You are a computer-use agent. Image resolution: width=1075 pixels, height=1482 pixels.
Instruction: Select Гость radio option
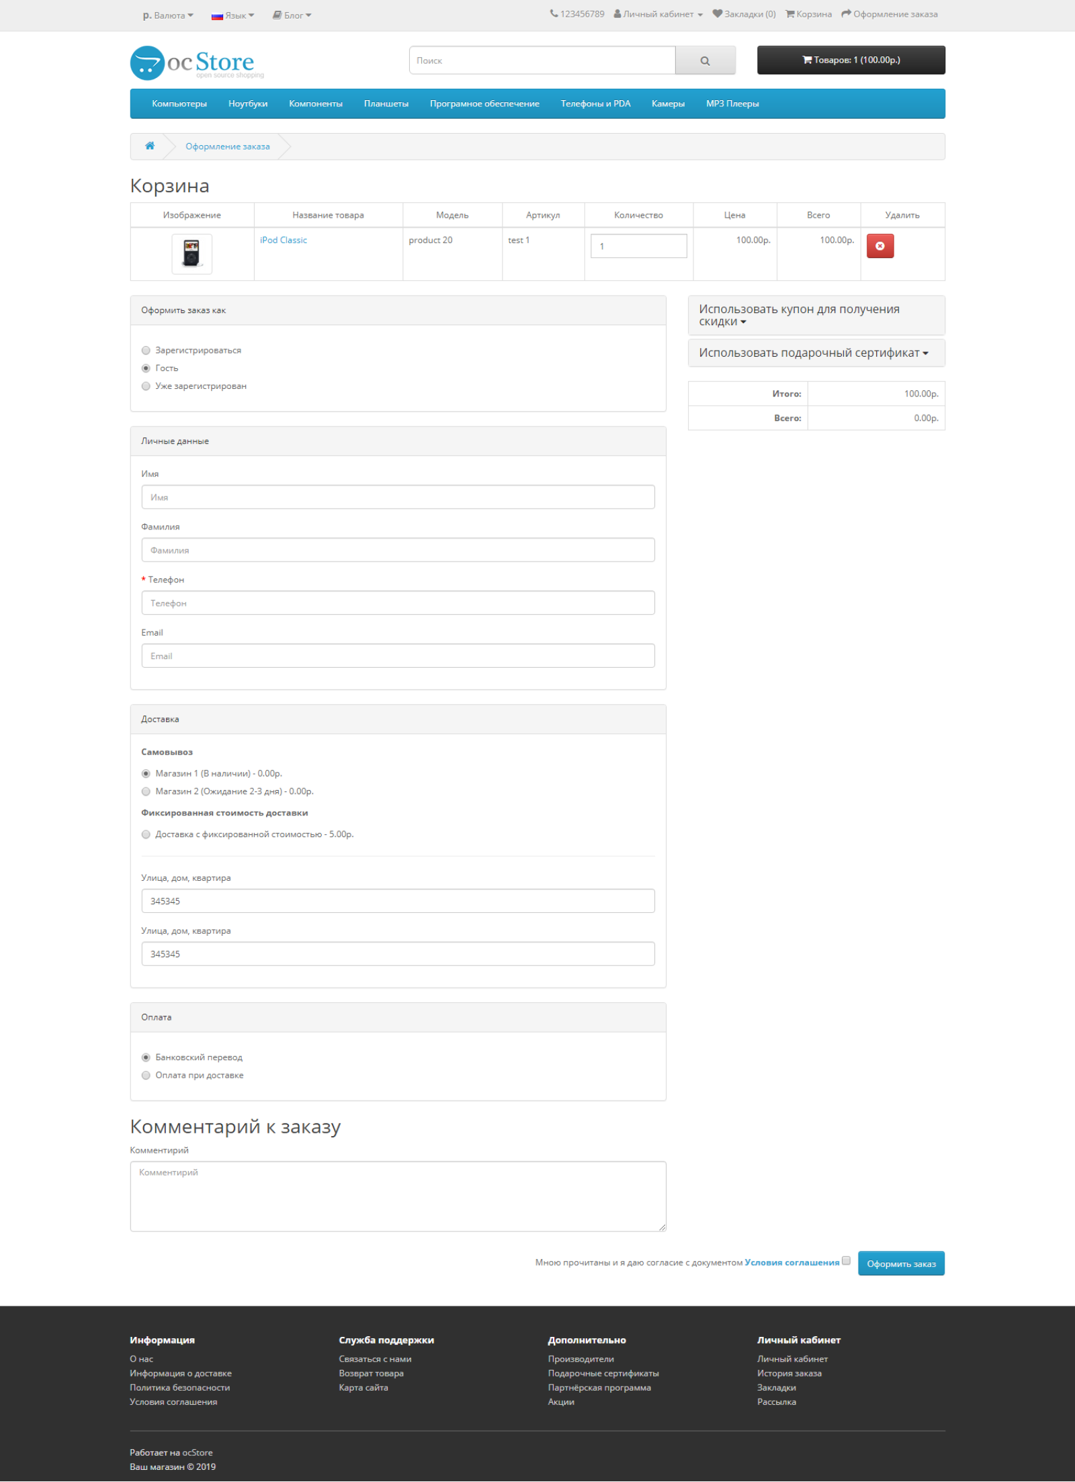tap(146, 368)
